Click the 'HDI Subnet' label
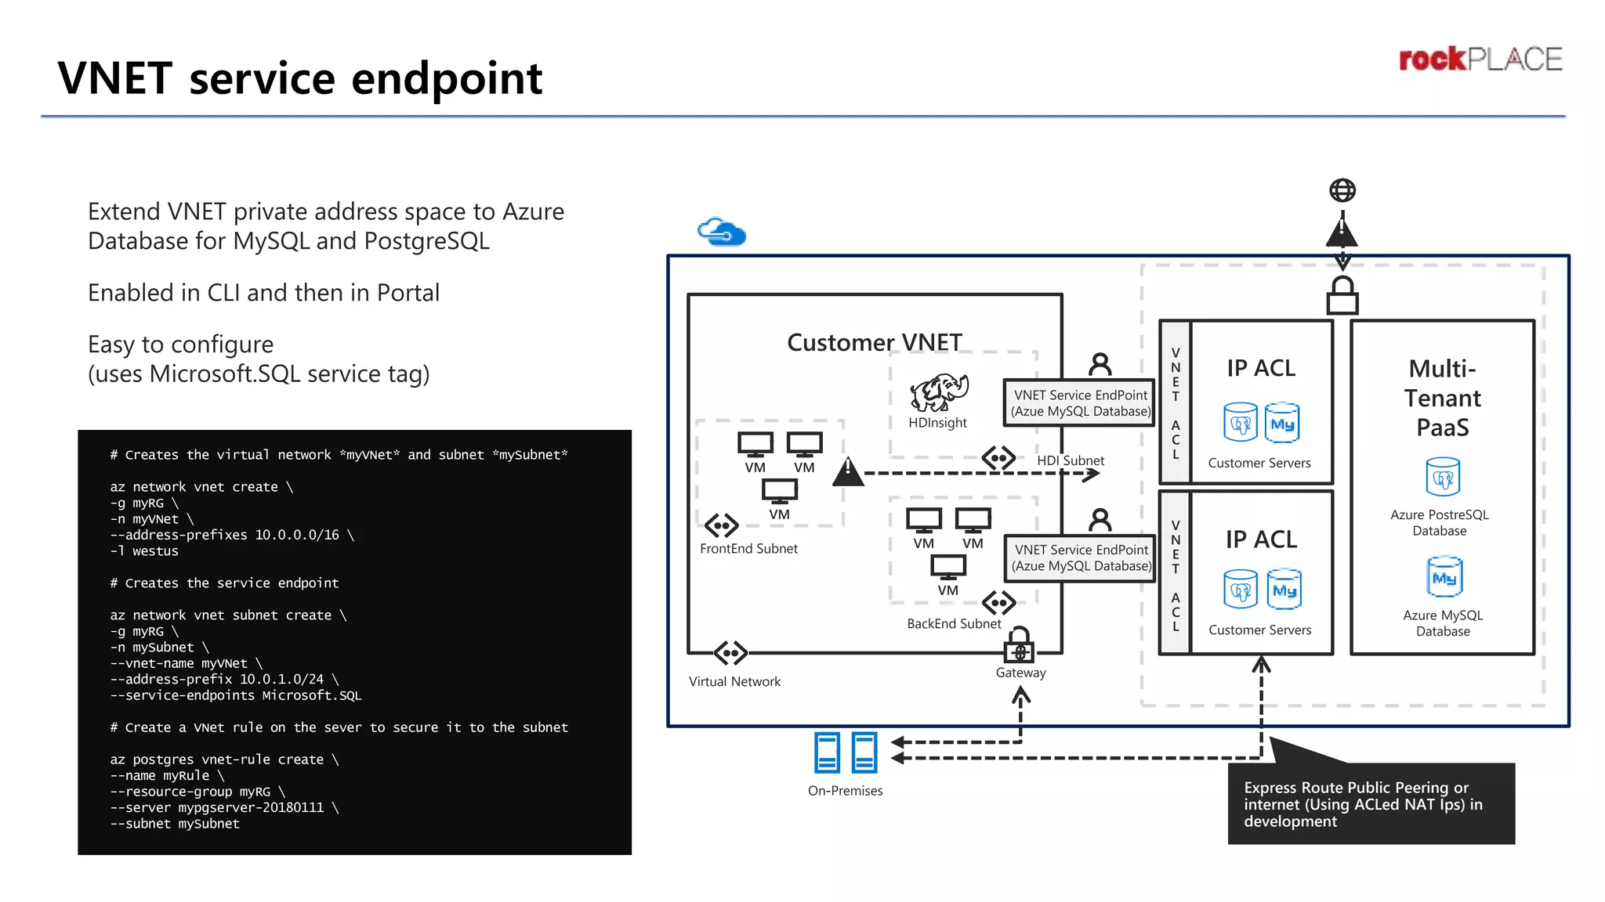The image size is (1605, 902). tap(1071, 461)
